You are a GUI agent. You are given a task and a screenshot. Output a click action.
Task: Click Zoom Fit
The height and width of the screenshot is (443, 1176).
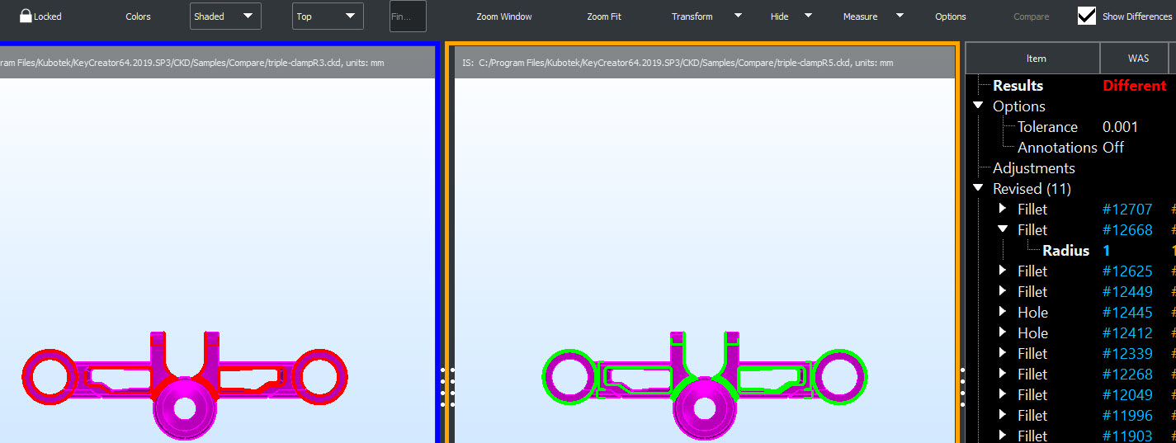pos(604,16)
